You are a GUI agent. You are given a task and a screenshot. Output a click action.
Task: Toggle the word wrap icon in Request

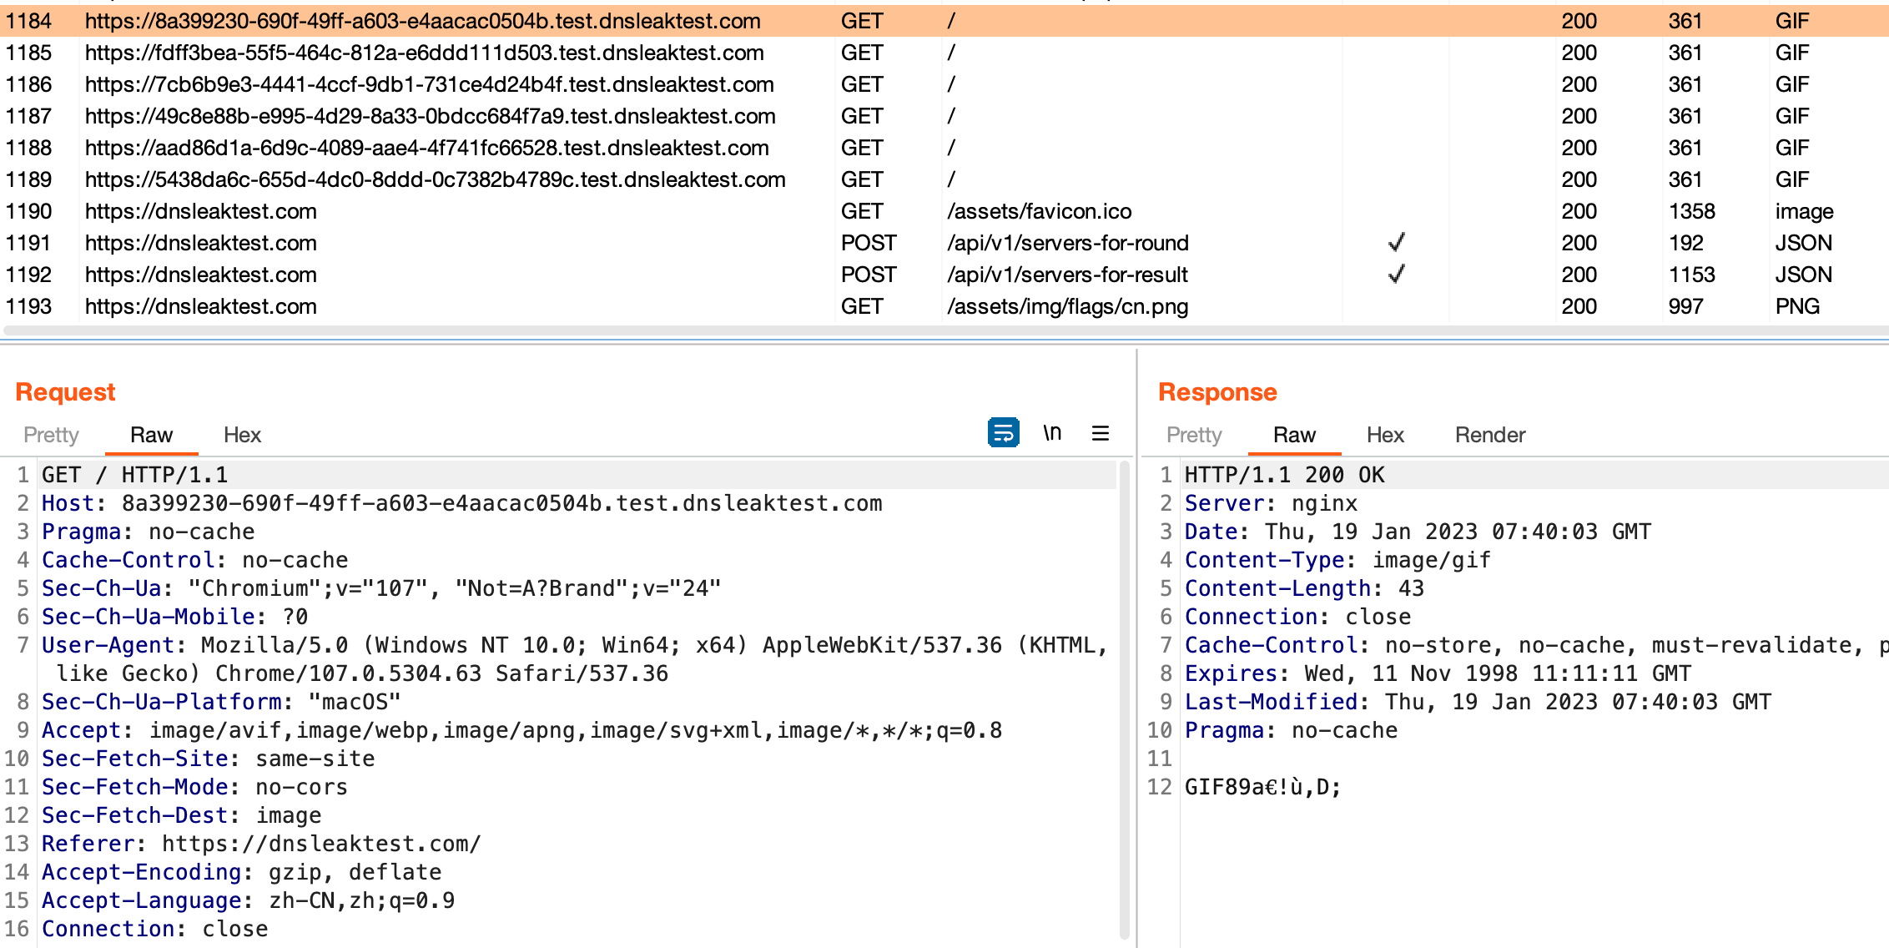click(1003, 433)
